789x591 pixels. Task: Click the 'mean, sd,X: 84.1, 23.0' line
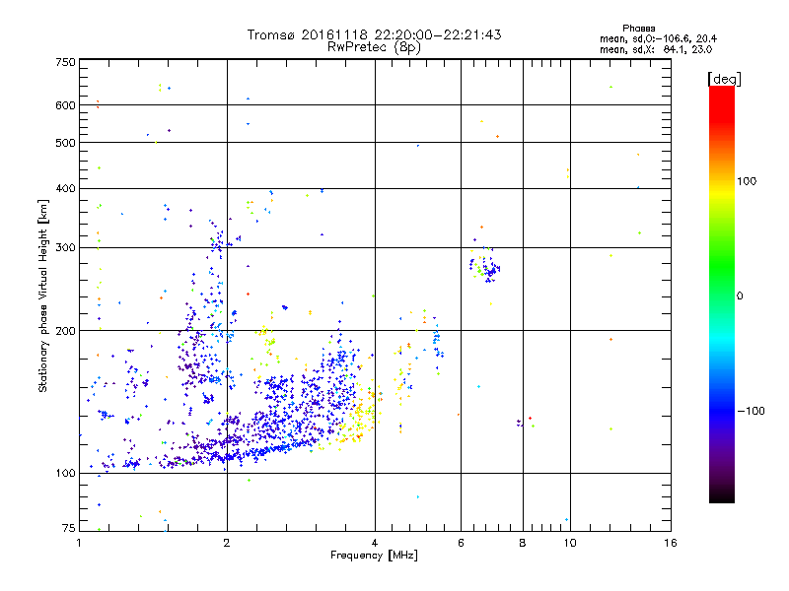(656, 49)
